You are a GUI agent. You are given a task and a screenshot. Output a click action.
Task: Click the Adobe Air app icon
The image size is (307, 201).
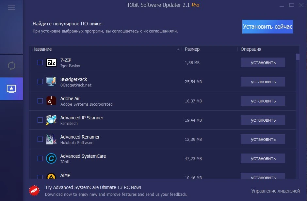click(51, 101)
